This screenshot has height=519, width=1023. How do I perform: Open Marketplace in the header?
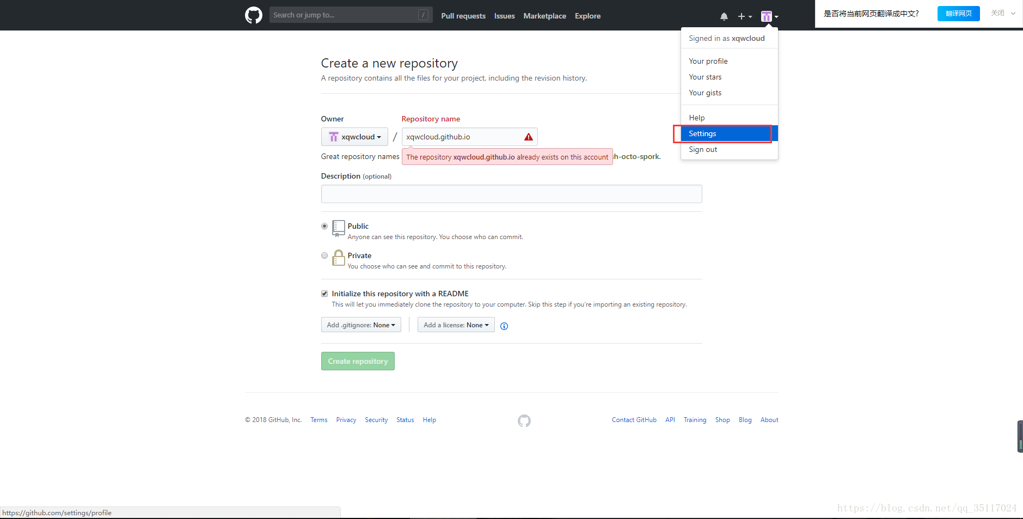544,16
